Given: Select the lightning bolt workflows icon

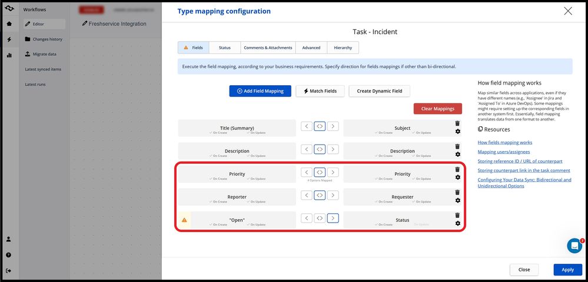Looking at the screenshot, I should 9,39.
